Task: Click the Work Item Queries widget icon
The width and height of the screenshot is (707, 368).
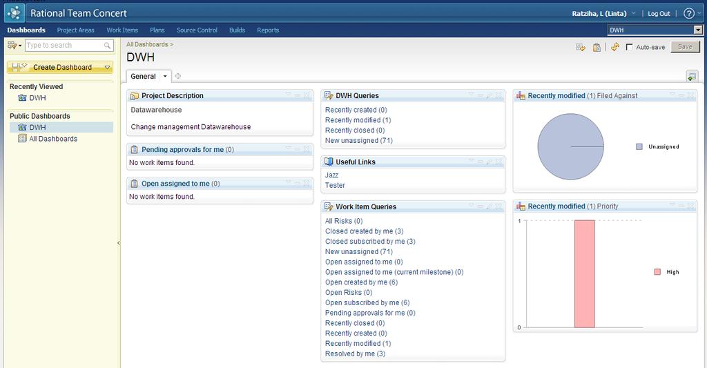Action: pos(329,206)
